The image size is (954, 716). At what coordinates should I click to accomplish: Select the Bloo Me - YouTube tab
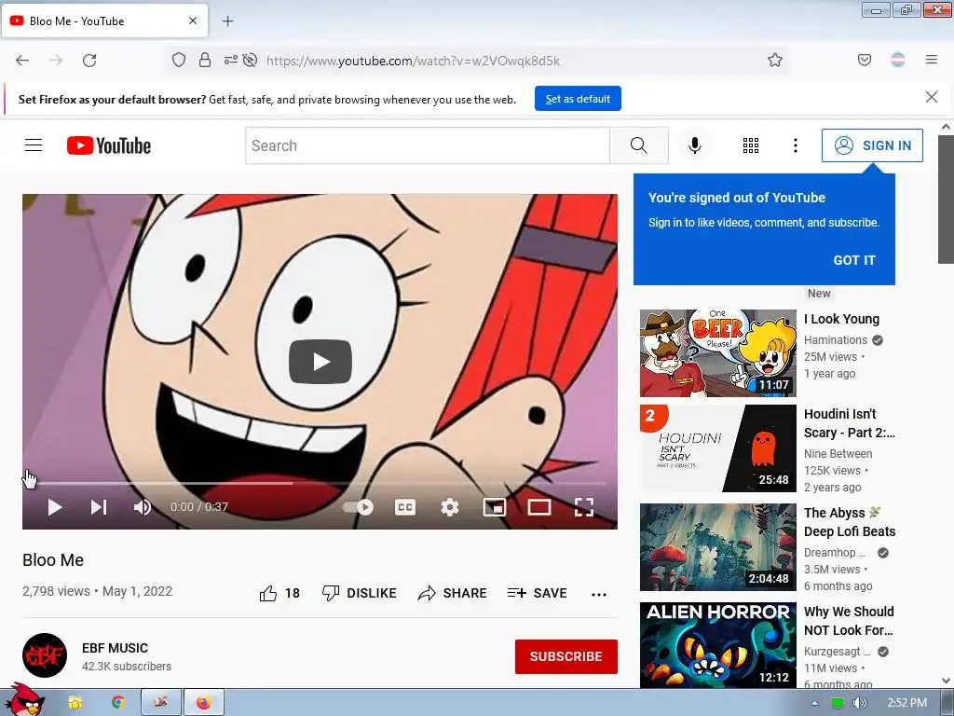coord(104,21)
